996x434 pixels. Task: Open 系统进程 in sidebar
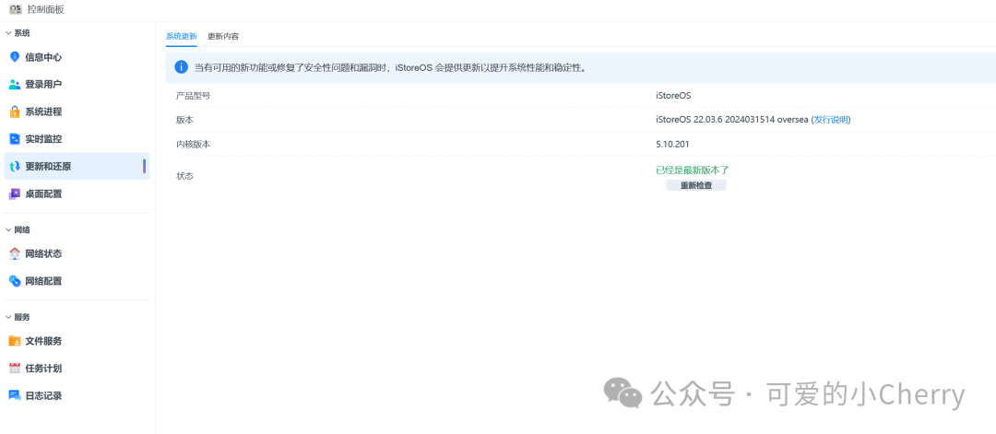(x=77, y=111)
